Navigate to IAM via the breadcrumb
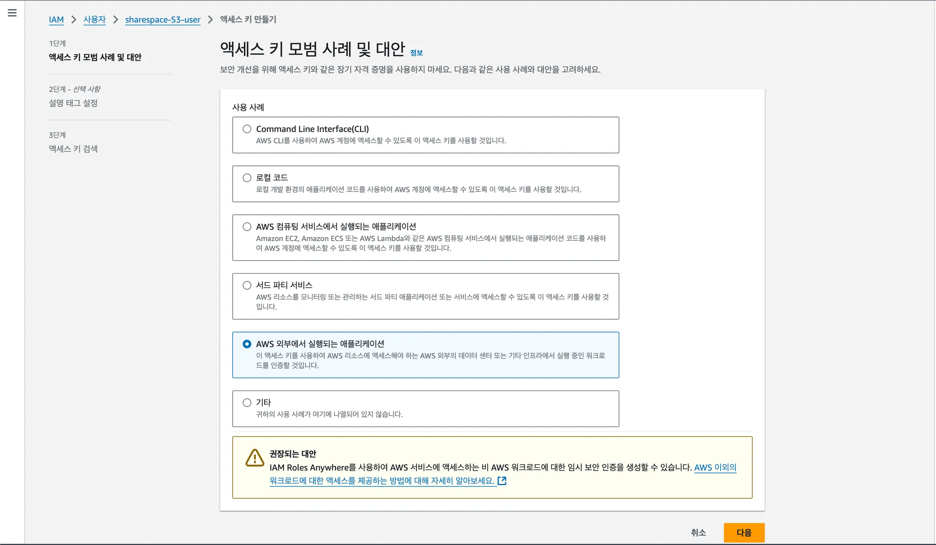The width and height of the screenshot is (936, 545). click(x=56, y=20)
